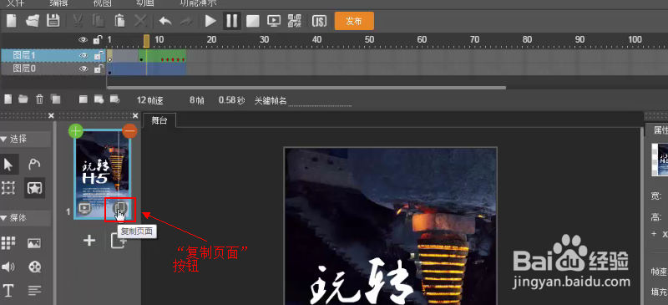Pause the animation playback
The image size is (668, 305).
(x=232, y=21)
